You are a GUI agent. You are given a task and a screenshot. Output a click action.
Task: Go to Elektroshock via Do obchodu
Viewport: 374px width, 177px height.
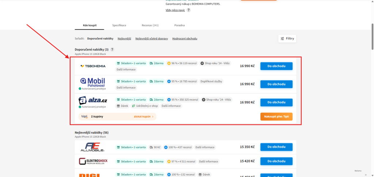pos(276,161)
